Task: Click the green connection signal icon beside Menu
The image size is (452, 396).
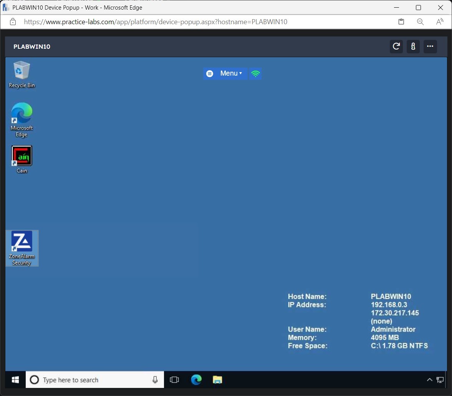Action: point(255,73)
